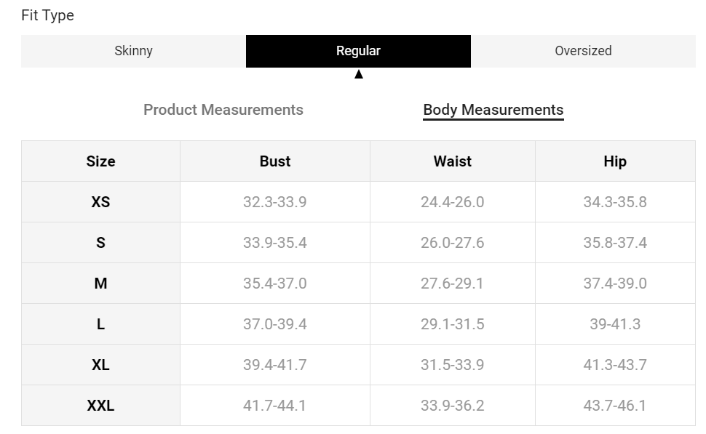Select the Skinny fit type
Screen dimensions: 706x434
coord(133,51)
